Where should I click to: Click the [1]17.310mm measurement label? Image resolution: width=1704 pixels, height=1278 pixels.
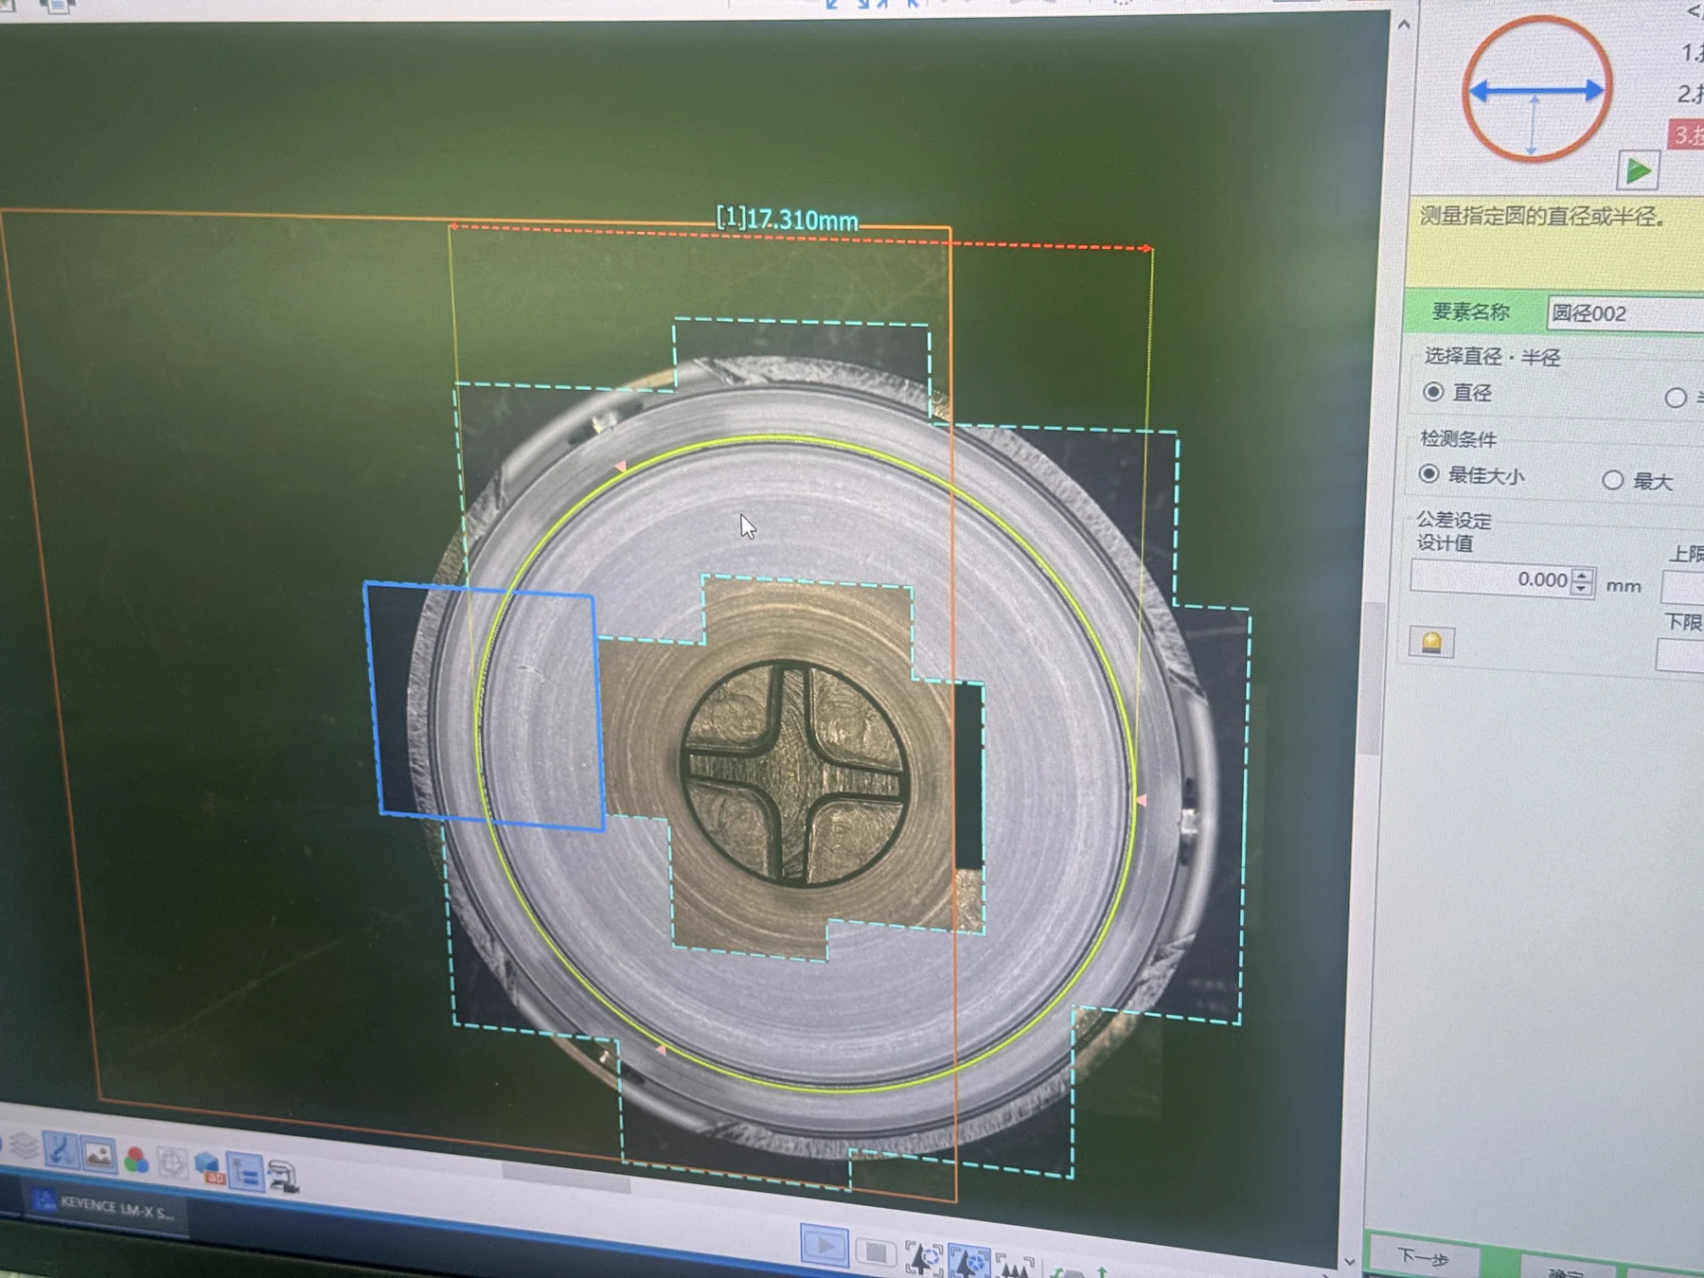click(x=788, y=220)
